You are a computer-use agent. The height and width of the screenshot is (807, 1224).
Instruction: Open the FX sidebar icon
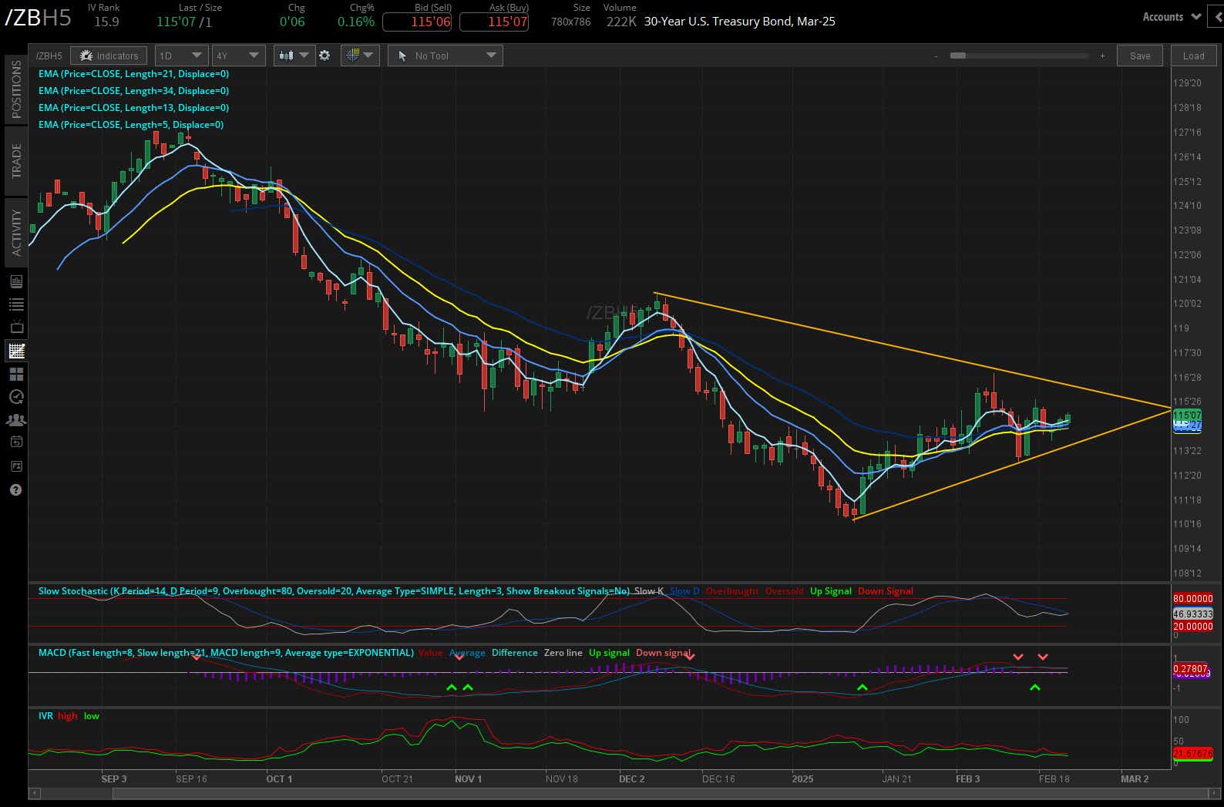(15, 466)
